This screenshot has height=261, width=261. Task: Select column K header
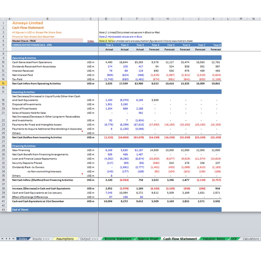[x=214, y=19]
